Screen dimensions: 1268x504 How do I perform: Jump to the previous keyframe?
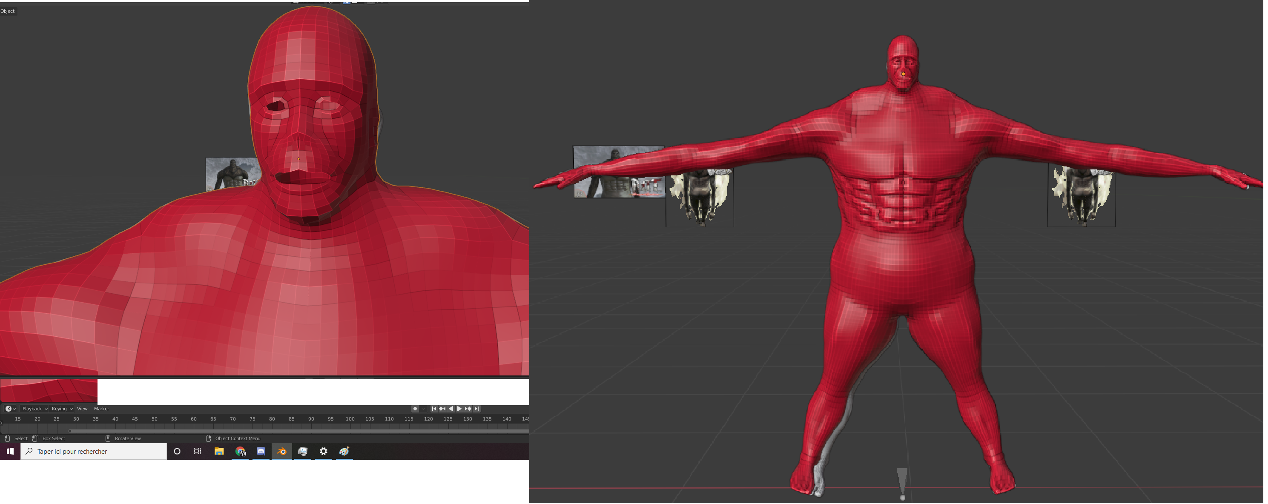point(442,409)
